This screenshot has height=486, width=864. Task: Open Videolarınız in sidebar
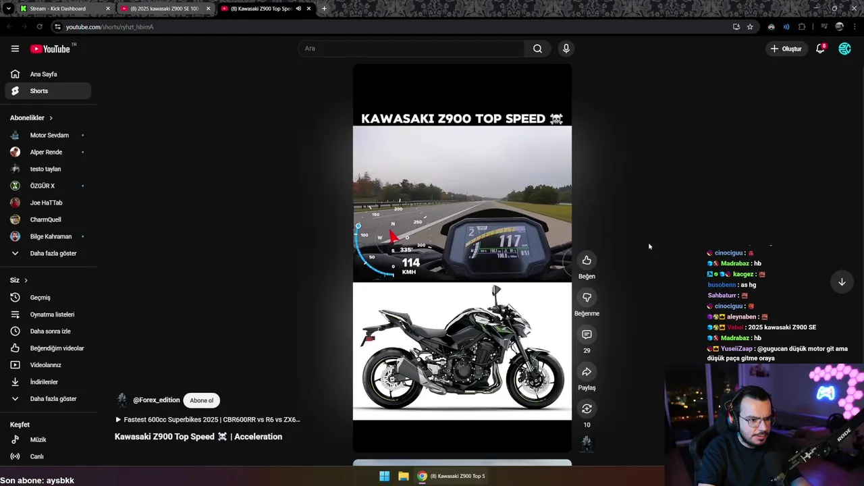coord(48,365)
